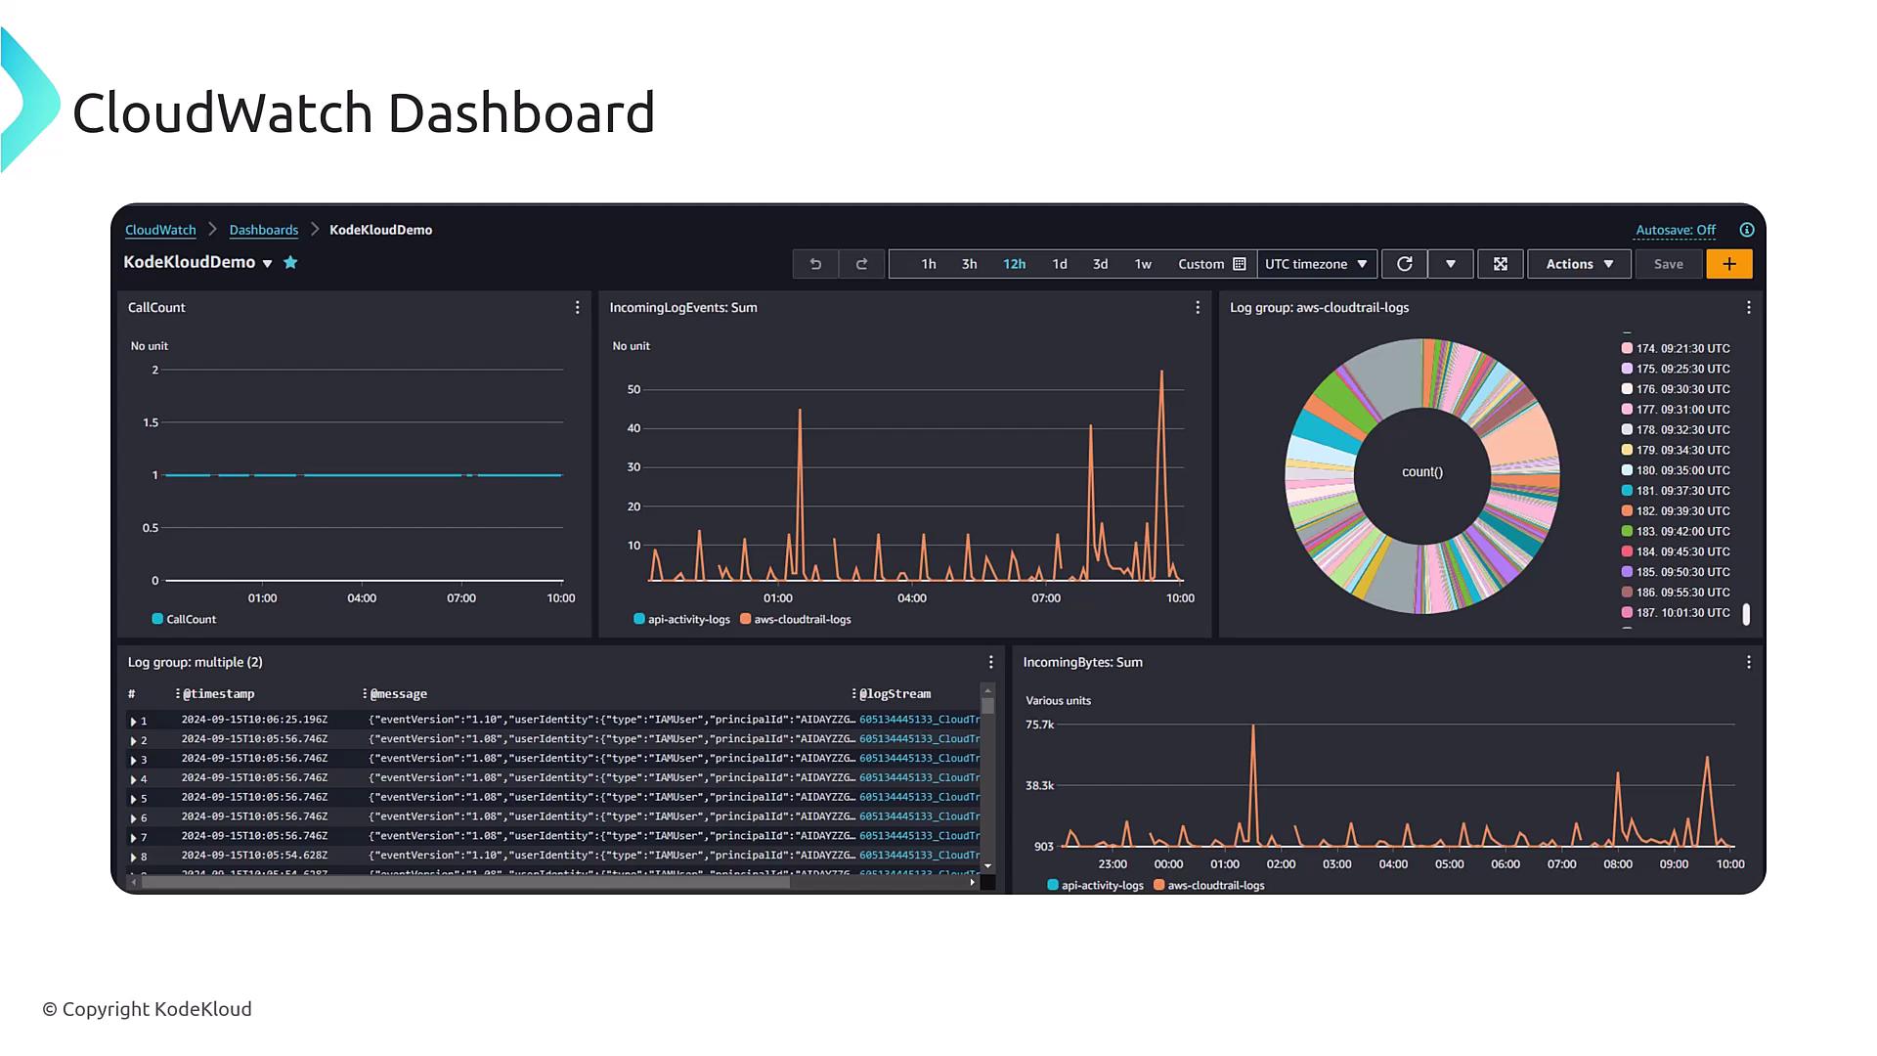Screen dimensions: 1877x1056
Task: Select the 3h time range
Action: pyautogui.click(x=969, y=264)
